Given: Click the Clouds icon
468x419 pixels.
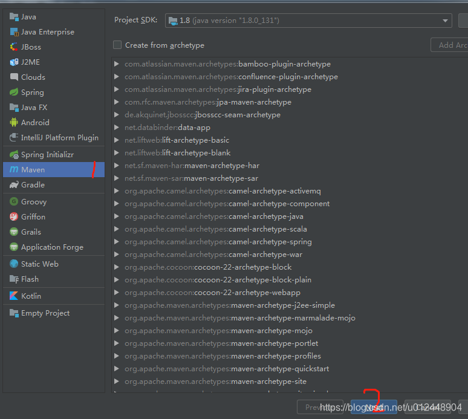Looking at the screenshot, I should tap(14, 77).
